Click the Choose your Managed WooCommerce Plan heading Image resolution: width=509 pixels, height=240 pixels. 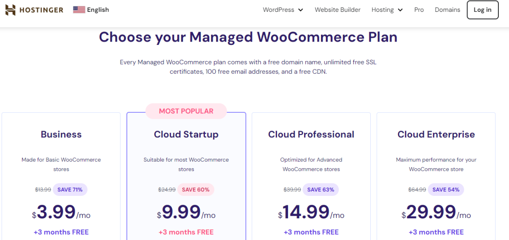tap(248, 37)
